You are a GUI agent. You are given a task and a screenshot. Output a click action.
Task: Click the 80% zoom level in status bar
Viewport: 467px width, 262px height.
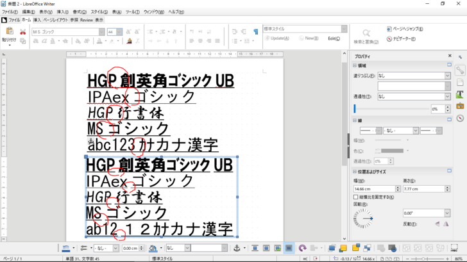click(459, 259)
